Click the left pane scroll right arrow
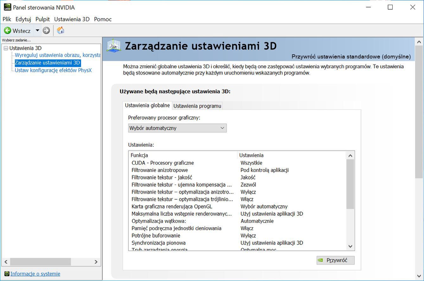 (96, 262)
